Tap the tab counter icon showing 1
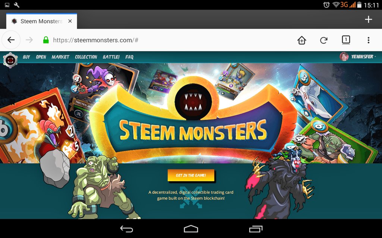Screen dimensions: 382x238 coord(346,40)
